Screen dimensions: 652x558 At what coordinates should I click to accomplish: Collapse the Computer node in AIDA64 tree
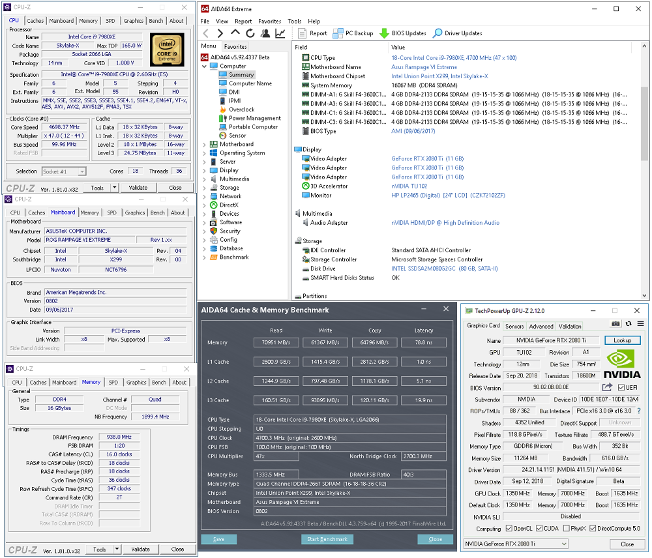(204, 66)
